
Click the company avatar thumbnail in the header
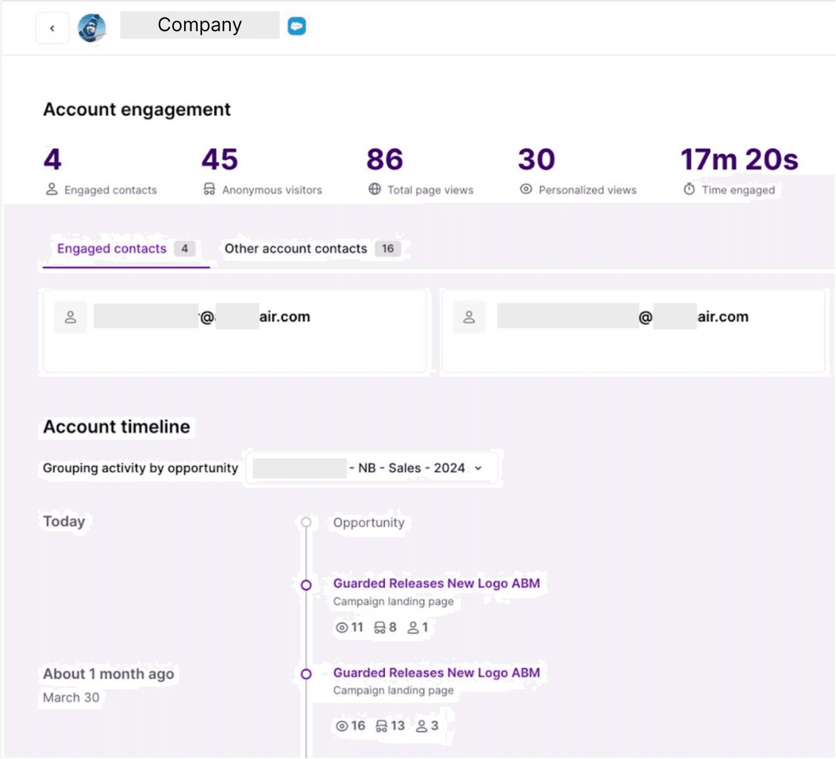click(x=92, y=27)
